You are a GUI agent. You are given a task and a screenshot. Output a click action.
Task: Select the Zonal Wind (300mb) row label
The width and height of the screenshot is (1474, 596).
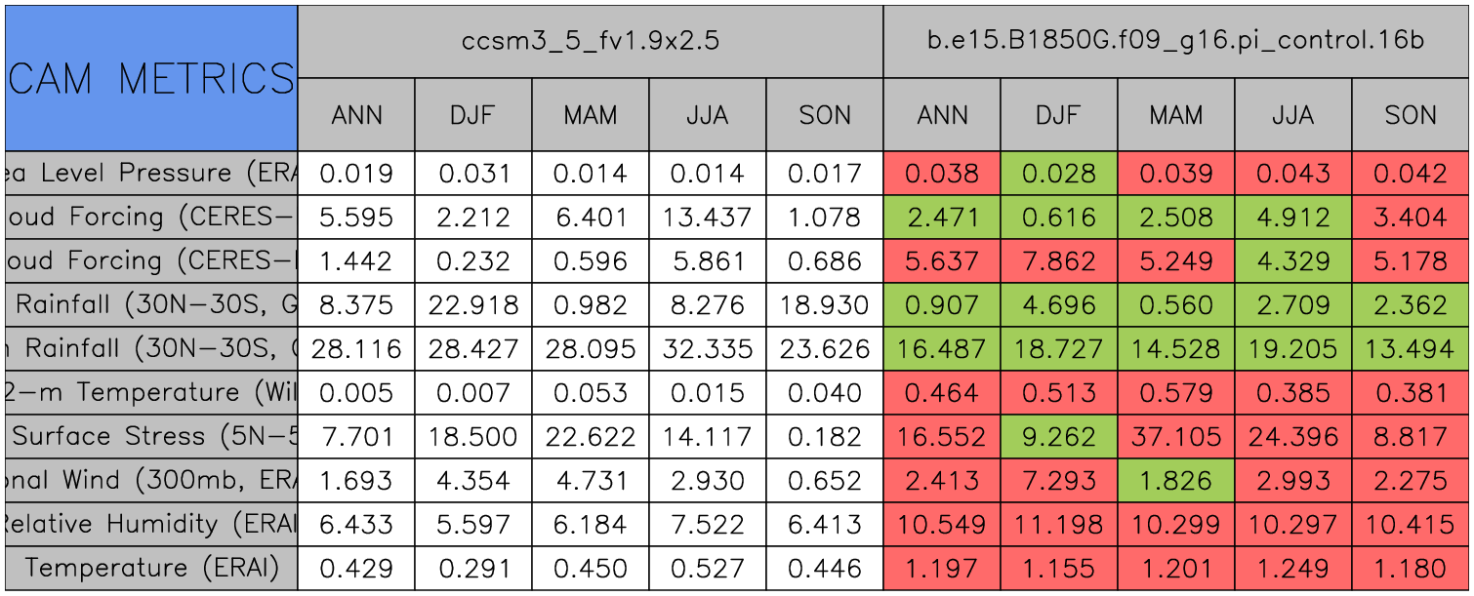click(x=151, y=480)
